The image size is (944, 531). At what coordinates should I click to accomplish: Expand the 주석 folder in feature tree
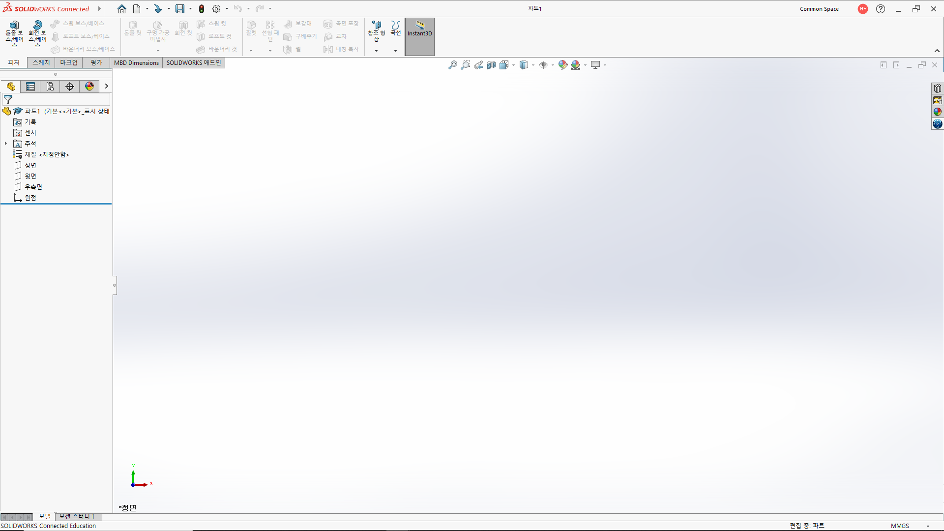coord(5,144)
